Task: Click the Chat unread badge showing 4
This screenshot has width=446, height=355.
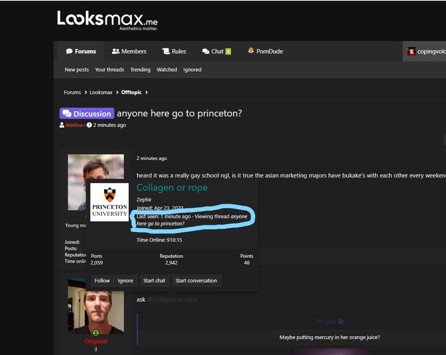Action: 228,51
